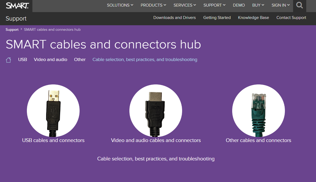Expand the SUPPORT dropdown

[214, 5]
